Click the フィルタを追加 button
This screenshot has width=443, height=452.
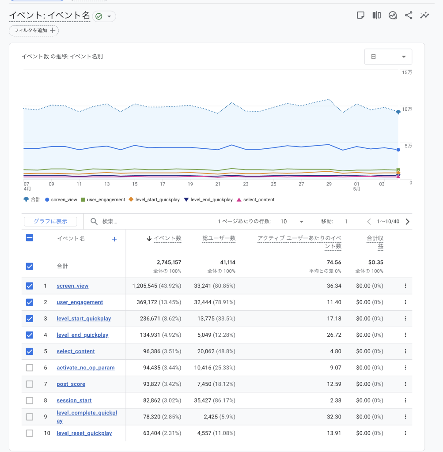pos(34,30)
